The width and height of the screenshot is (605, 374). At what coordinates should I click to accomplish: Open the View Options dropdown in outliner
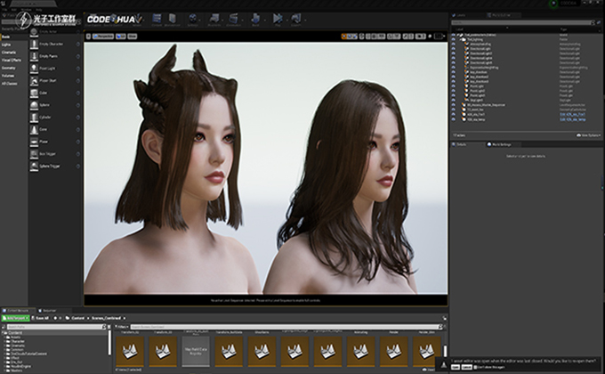pos(589,135)
